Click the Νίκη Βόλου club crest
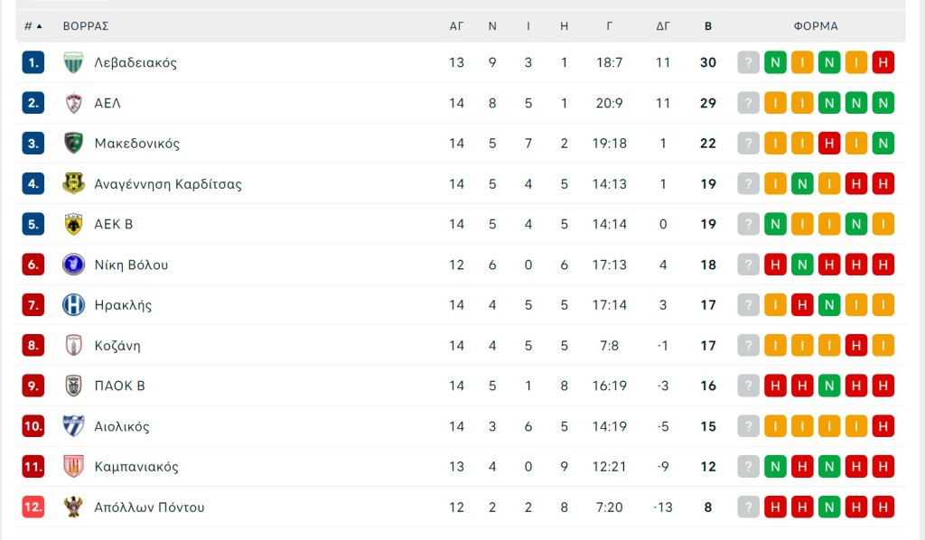The image size is (925, 540). click(x=73, y=265)
